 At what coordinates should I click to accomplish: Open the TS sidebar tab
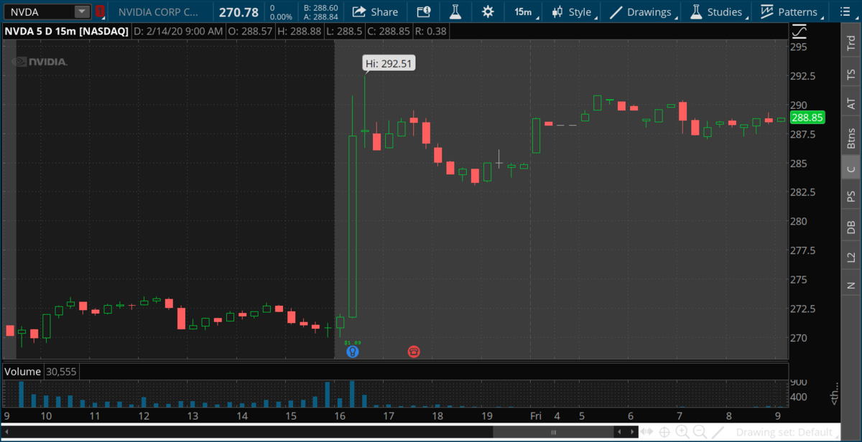point(851,74)
